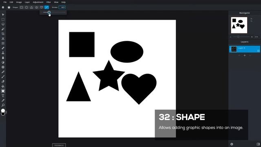Choose the heart shape option
Image resolution: width=261 pixels, height=147 pixels.
click(x=42, y=7)
